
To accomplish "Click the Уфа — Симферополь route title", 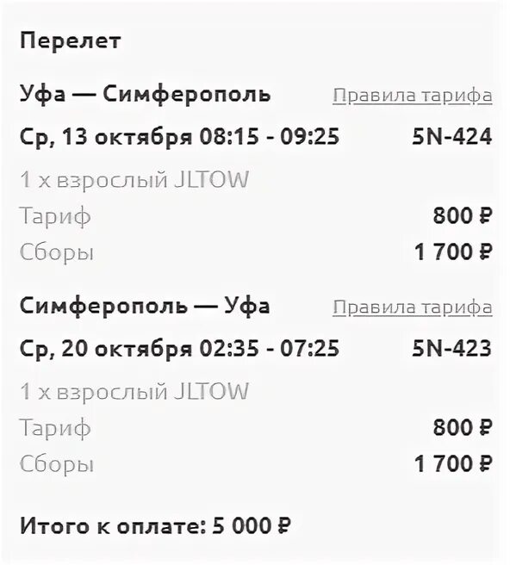I will click(x=145, y=96).
